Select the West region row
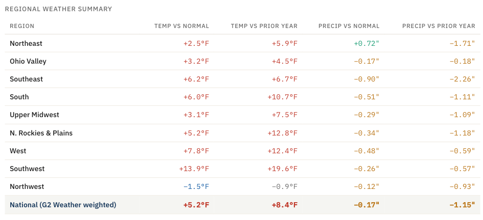The image size is (483, 220). (x=242, y=151)
